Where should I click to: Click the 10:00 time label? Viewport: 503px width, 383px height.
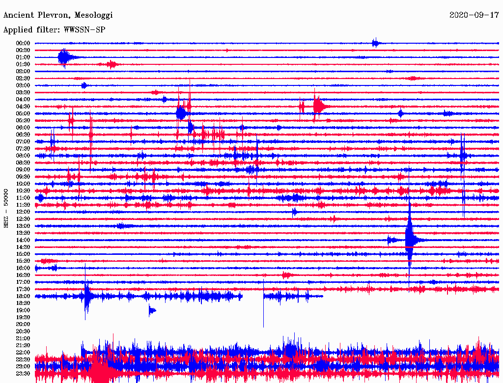click(x=23, y=184)
